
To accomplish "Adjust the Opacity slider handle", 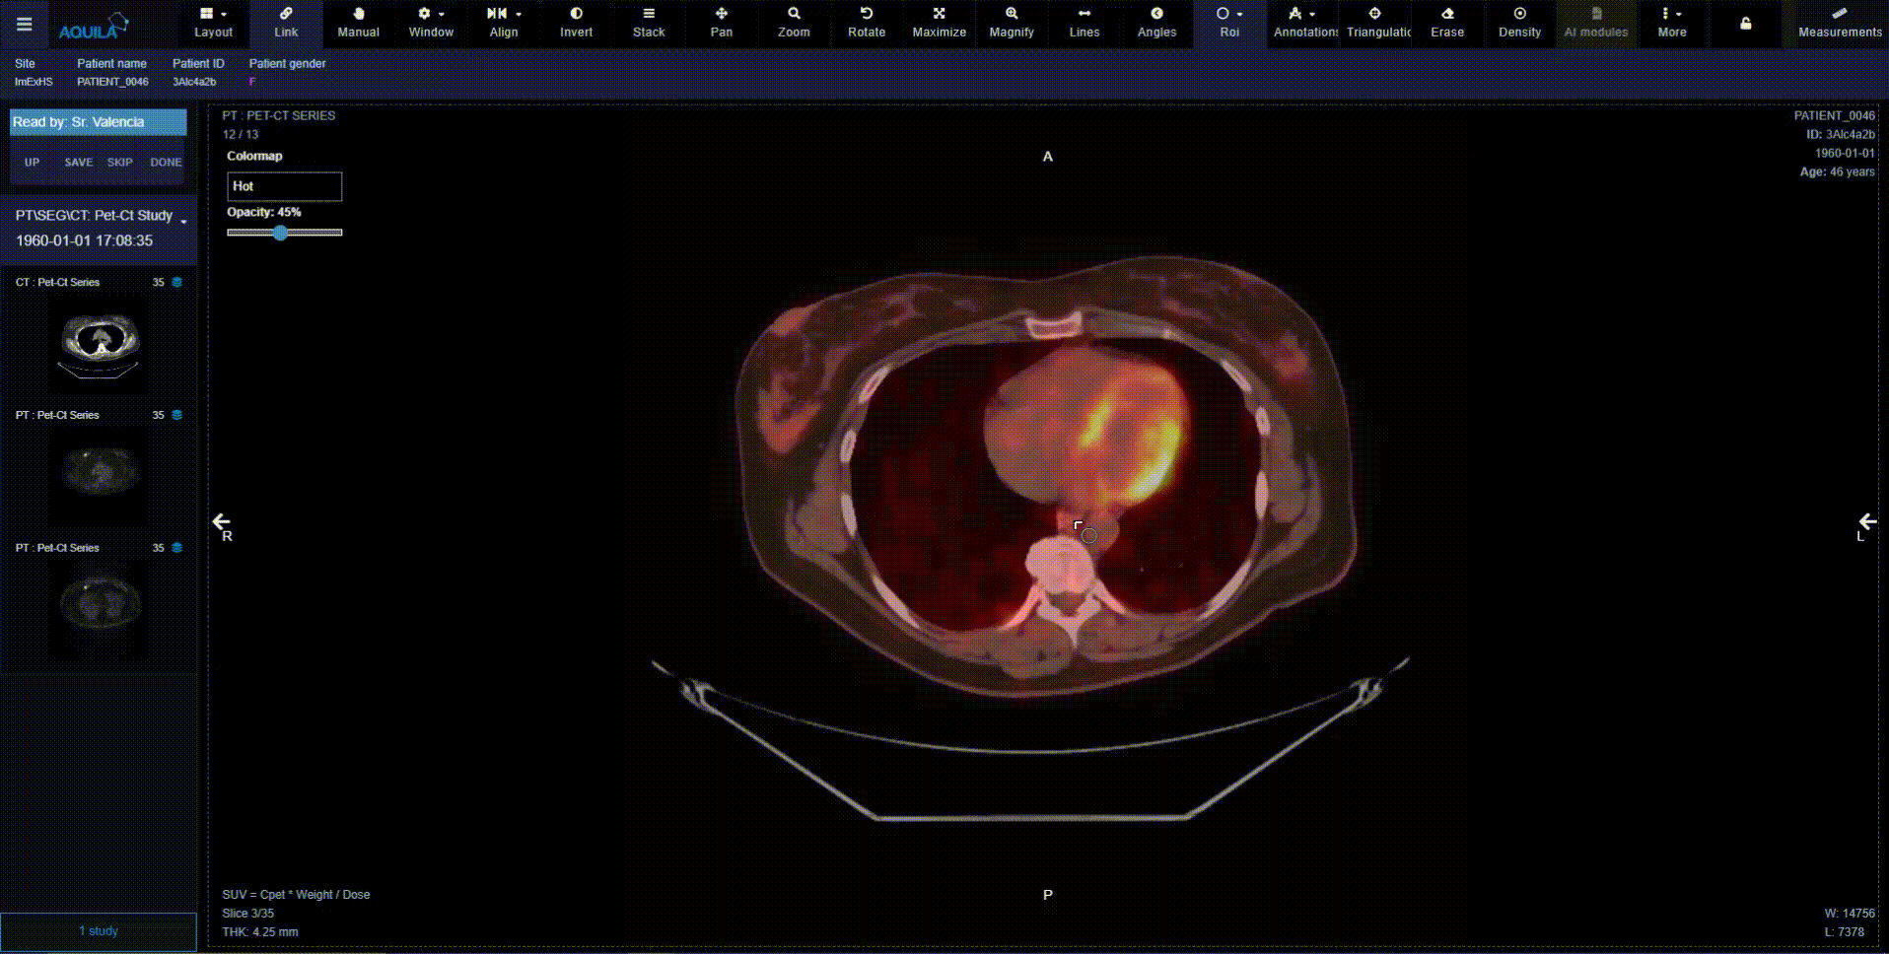I will tap(281, 233).
